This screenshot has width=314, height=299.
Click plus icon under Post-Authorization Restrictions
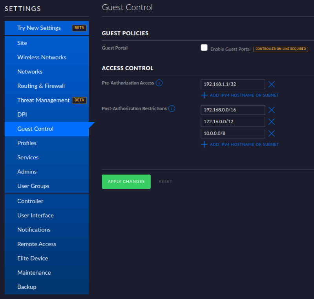(204, 144)
